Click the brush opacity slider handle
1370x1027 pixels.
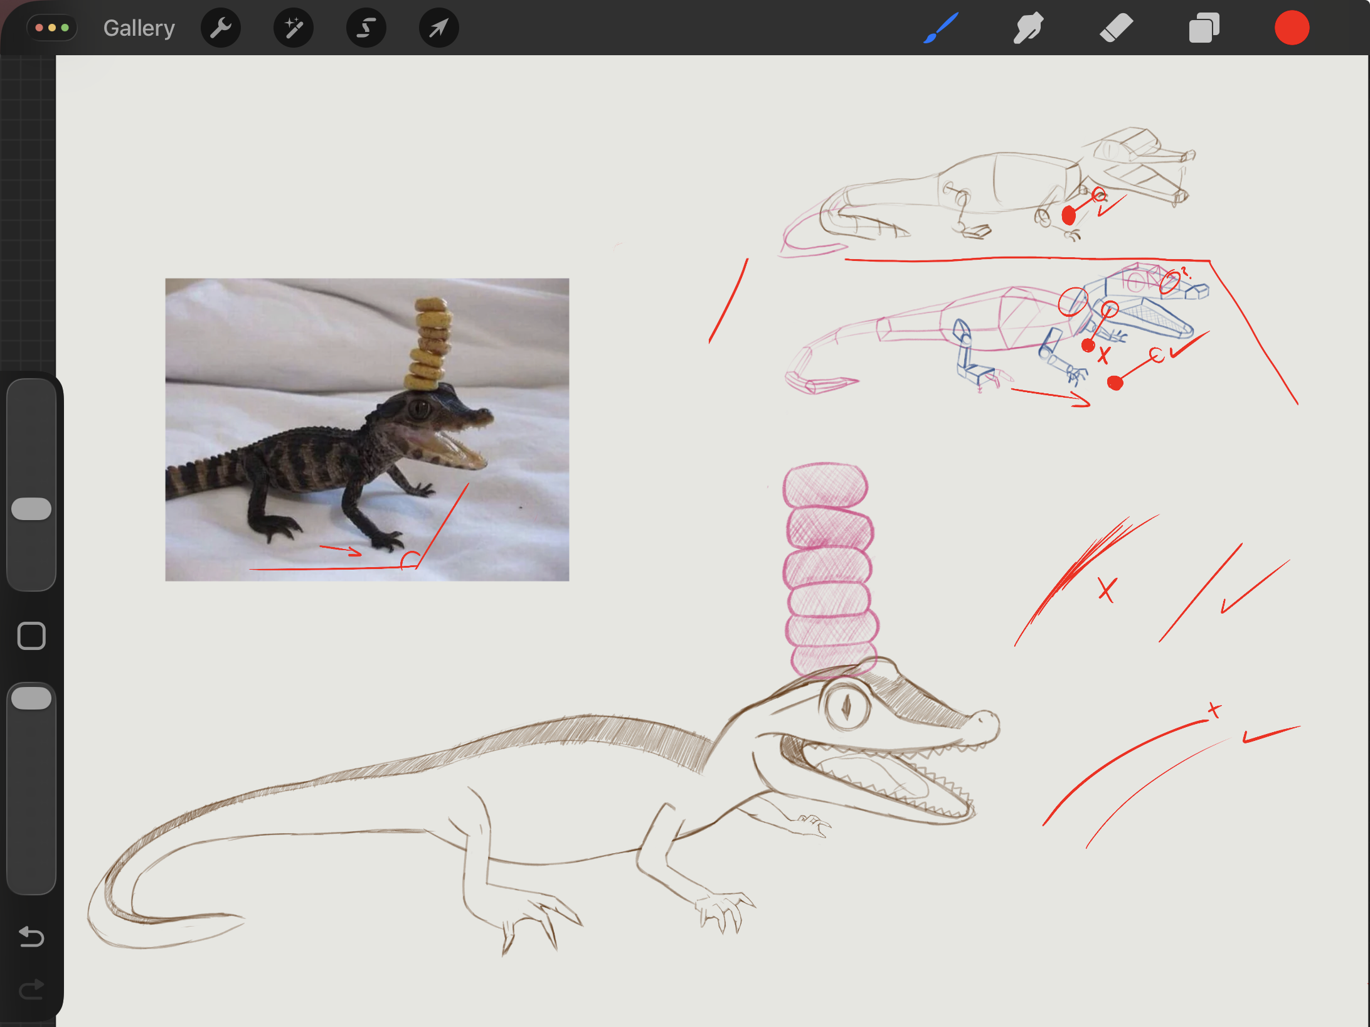(x=31, y=698)
